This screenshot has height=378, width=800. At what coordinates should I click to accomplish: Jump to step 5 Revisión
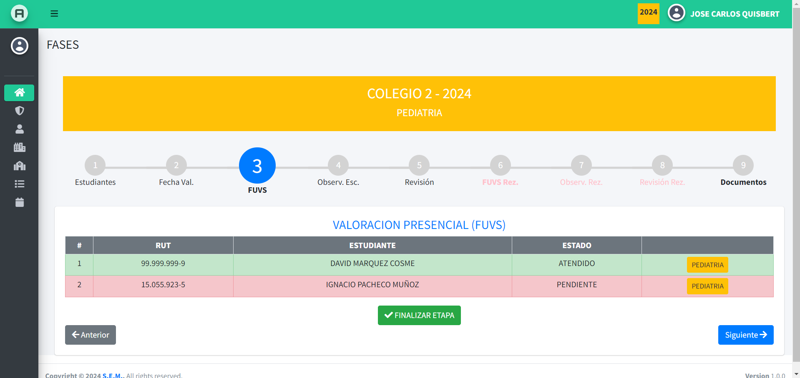(419, 165)
